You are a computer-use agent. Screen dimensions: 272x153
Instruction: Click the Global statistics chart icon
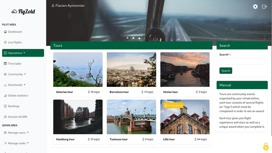click(x=5, y=96)
